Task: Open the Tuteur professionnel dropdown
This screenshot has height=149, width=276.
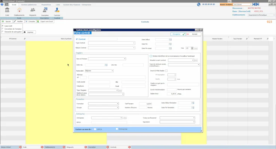Action: [x=194, y=118]
